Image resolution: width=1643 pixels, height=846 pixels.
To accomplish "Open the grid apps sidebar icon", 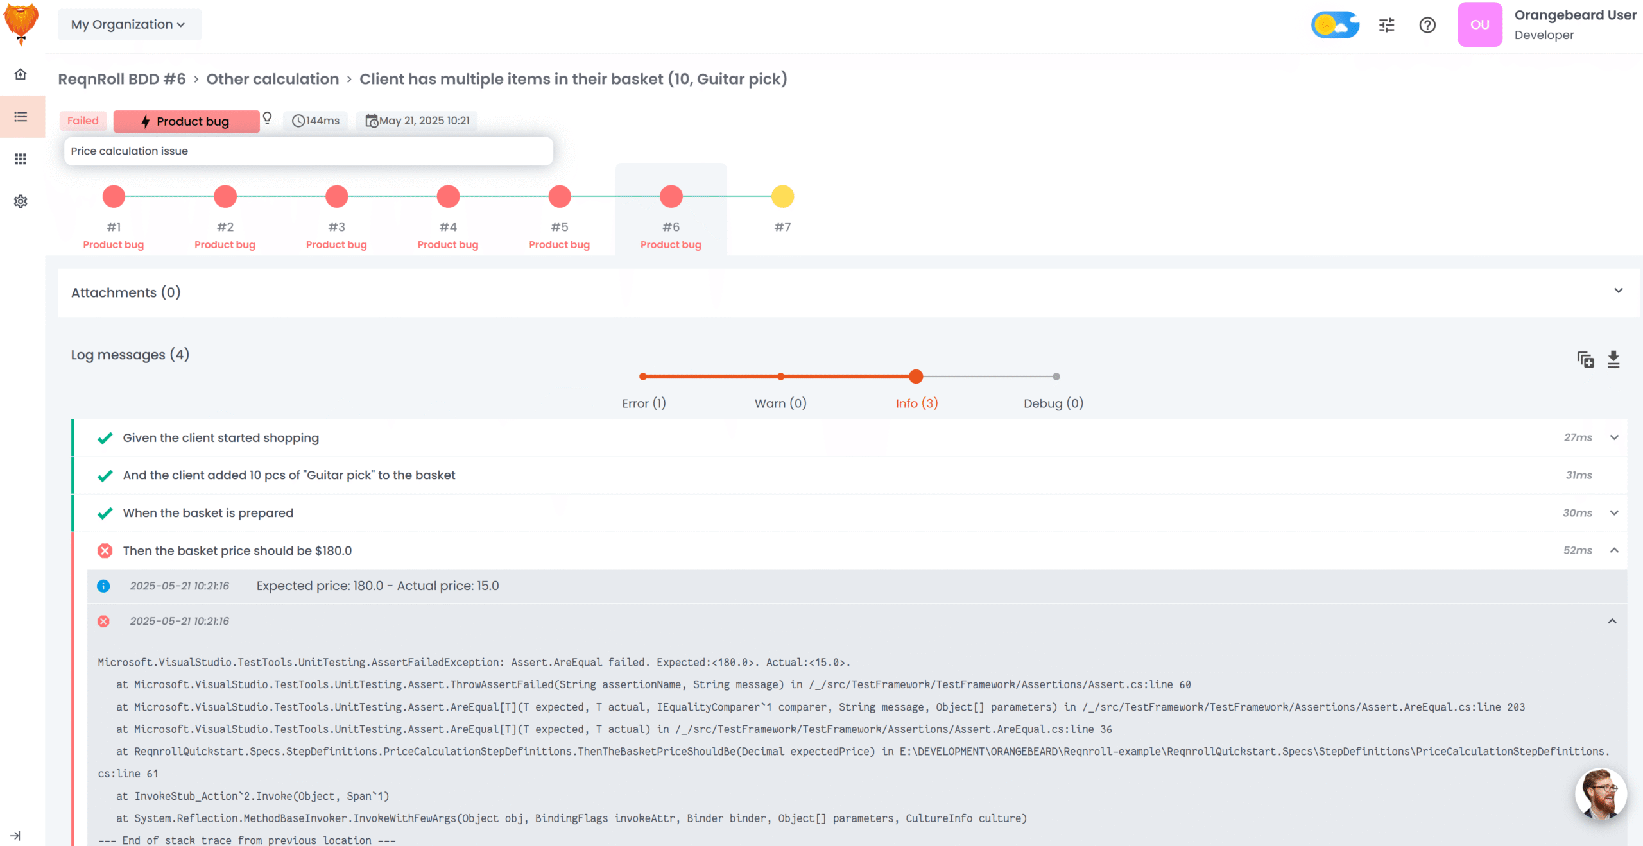I will click(21, 159).
